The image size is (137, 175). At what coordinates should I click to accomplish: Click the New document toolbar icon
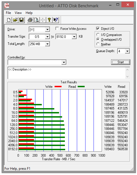(9, 20)
